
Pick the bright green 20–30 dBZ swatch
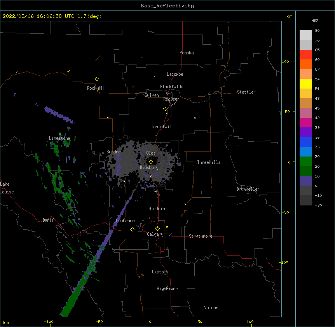point(305,162)
